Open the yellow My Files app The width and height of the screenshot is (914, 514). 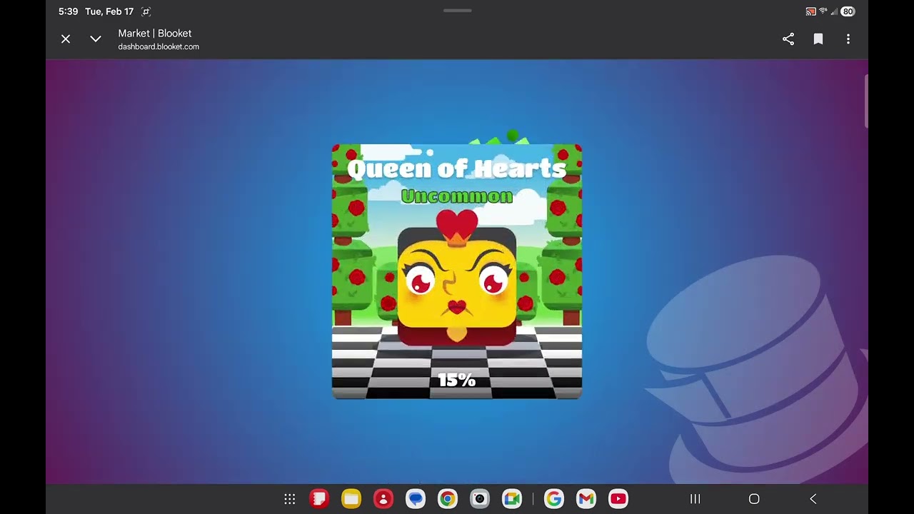[351, 499]
